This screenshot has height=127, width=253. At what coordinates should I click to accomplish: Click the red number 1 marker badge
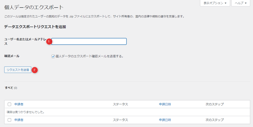tap(49, 41)
